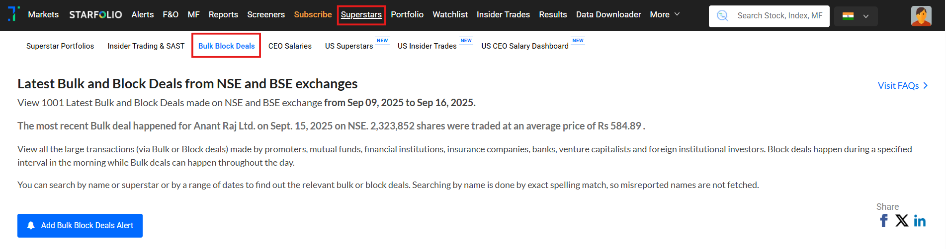The width and height of the screenshot is (946, 249).
Task: Open the Starfolio logo link
Action: (95, 15)
